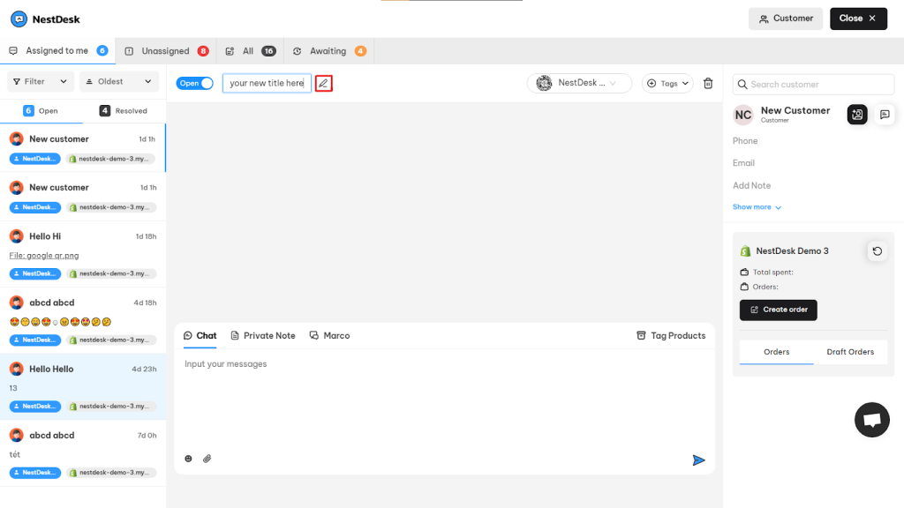Open the floating chat widget bubble
This screenshot has width=904, height=508.
point(871,419)
